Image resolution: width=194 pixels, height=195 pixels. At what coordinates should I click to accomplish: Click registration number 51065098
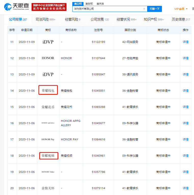click(98, 107)
